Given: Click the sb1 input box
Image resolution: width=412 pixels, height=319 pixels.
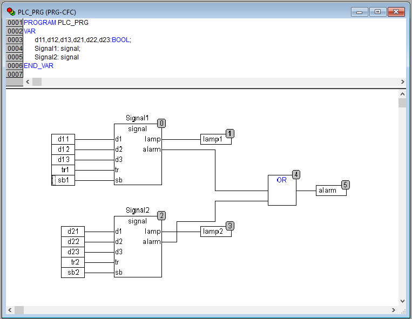Looking at the screenshot, I should coord(63,180).
